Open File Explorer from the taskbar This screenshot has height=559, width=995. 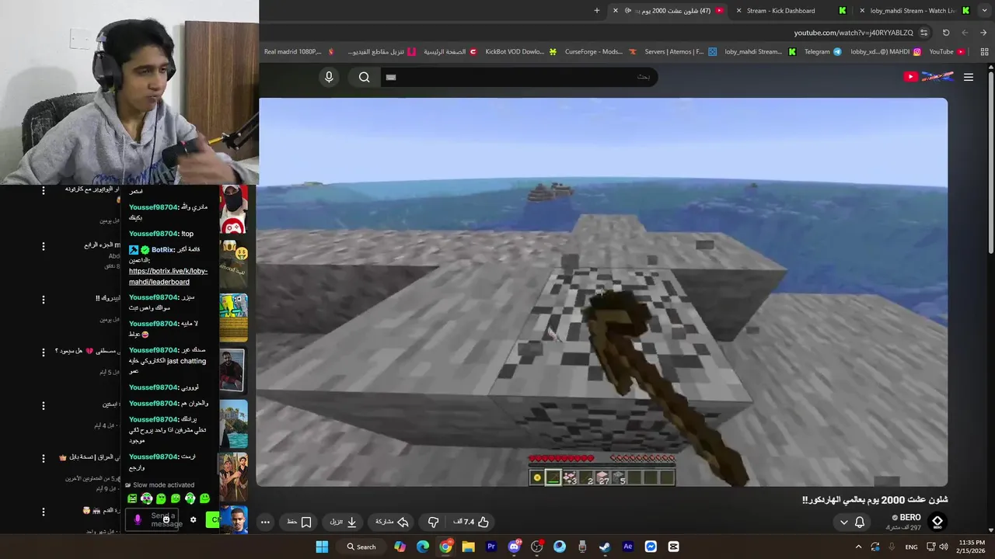point(468,547)
